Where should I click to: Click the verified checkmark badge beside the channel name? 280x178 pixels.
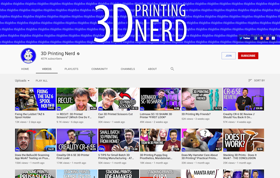(78, 54)
